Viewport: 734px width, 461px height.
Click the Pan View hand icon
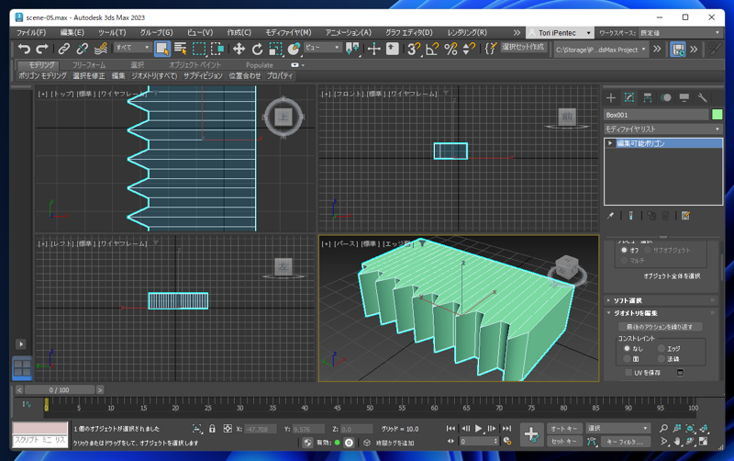pyautogui.click(x=677, y=442)
